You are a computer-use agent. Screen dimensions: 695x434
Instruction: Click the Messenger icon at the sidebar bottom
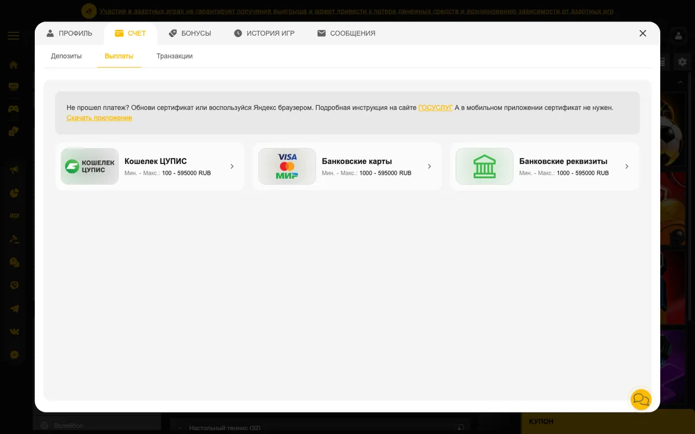[x=14, y=355]
